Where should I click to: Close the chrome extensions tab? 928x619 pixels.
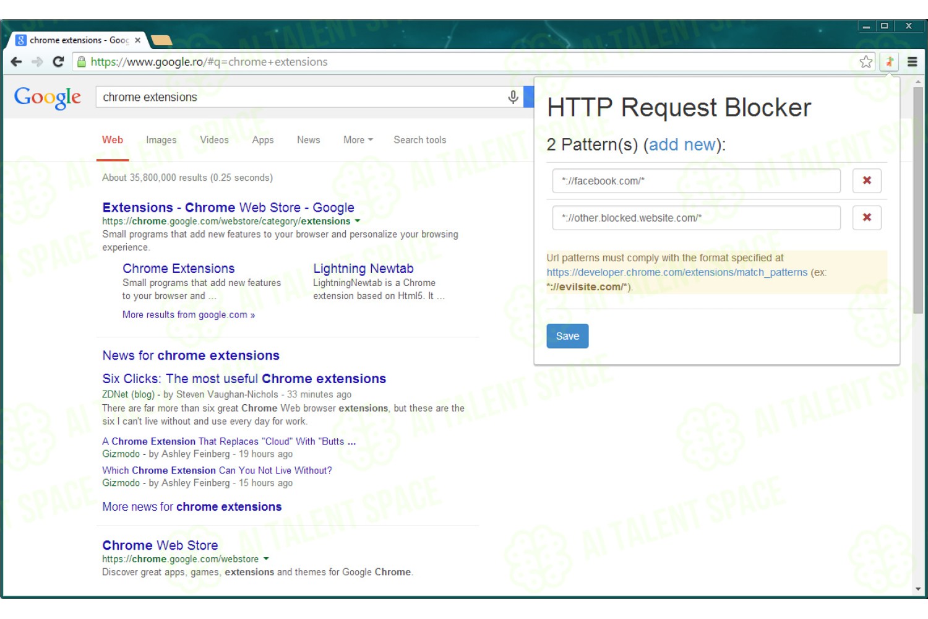pos(137,40)
